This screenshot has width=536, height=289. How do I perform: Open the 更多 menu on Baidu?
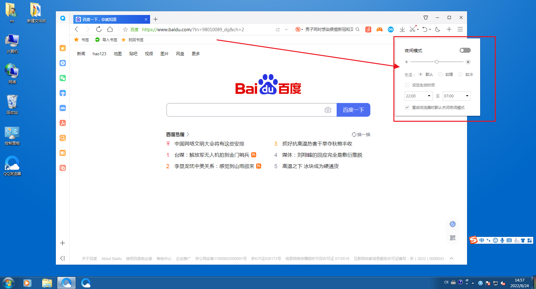coord(196,54)
